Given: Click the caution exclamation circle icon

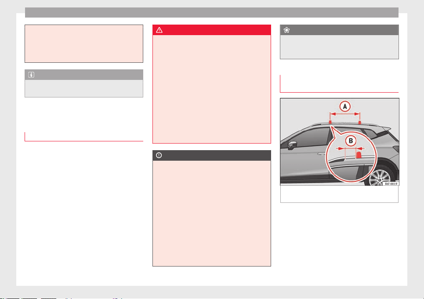Looking at the screenshot, I should [159, 155].
